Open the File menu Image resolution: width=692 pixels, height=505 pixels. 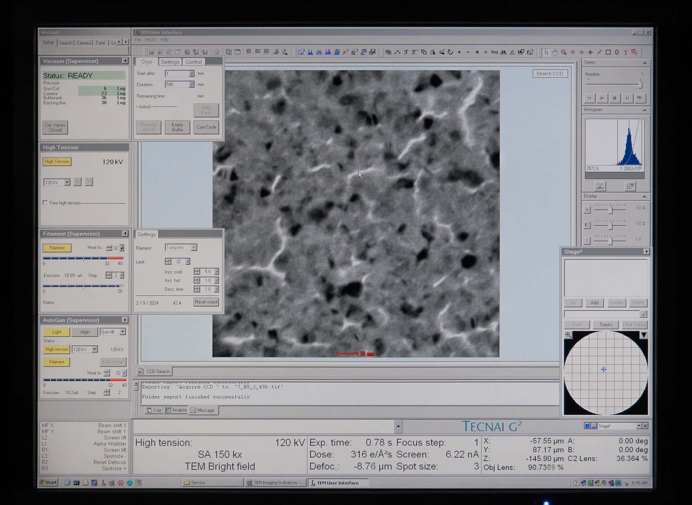(138, 40)
